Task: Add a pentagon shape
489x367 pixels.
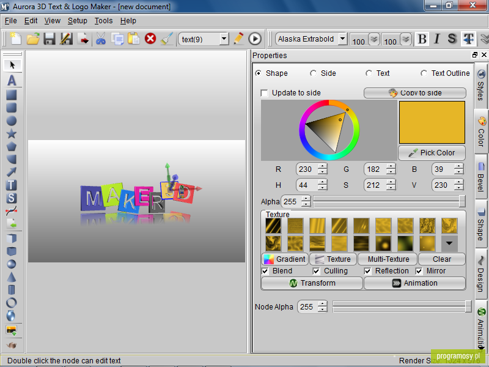Action: pyautogui.click(x=11, y=146)
